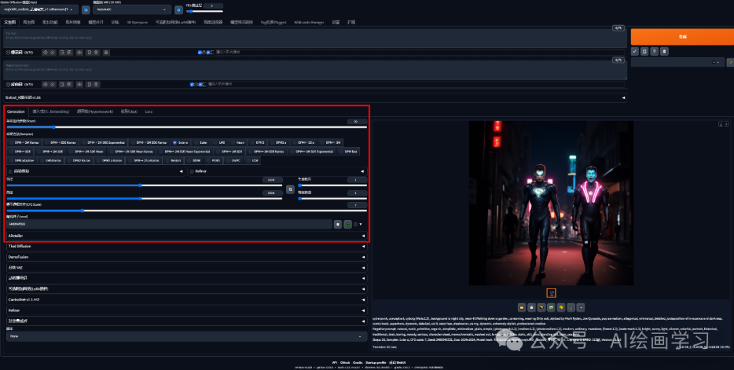Screen dimensions: 734x370
Task: Open the Github footer link
Action: coord(345,363)
